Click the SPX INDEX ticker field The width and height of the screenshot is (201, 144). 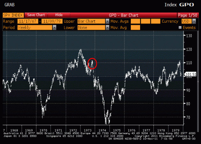pos(13,15)
